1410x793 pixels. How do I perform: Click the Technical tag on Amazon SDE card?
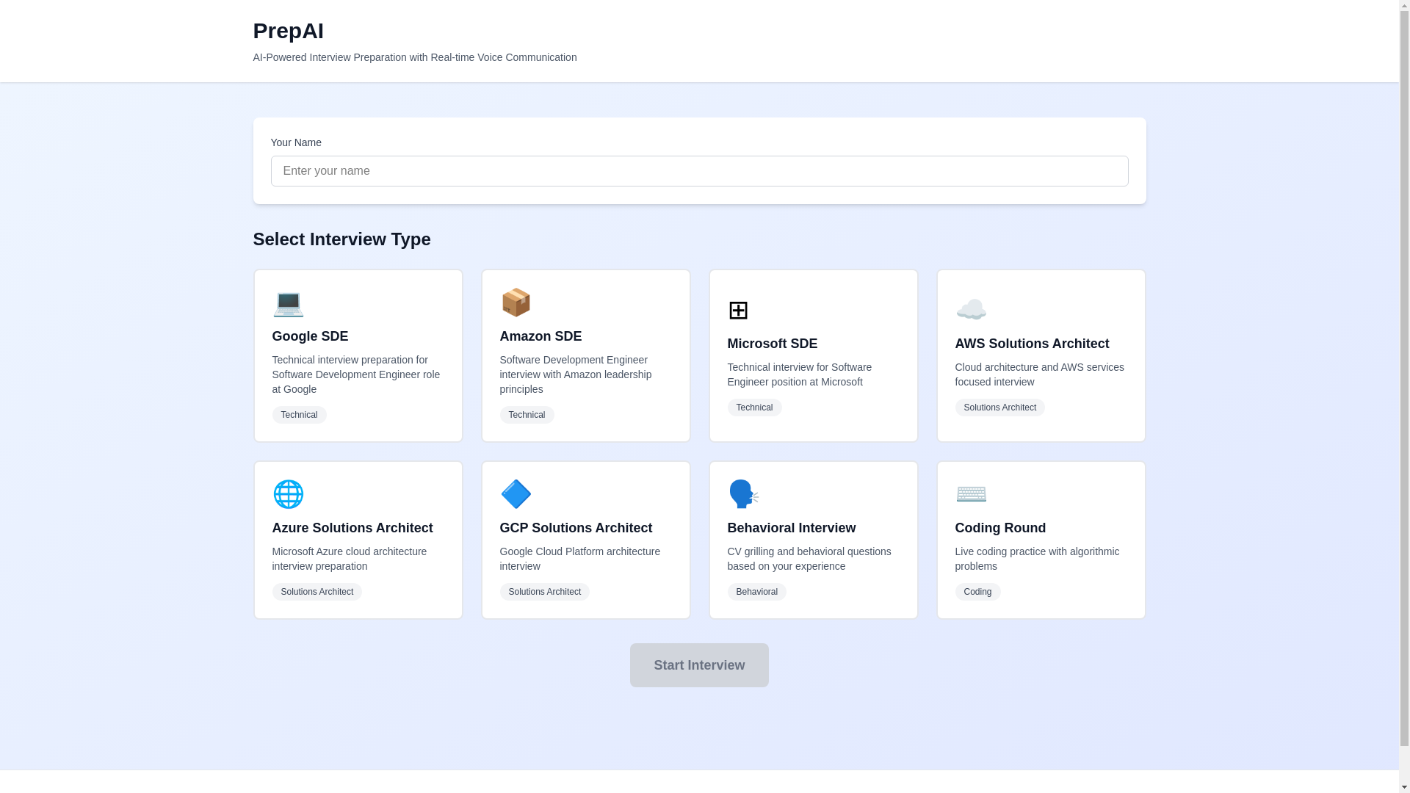[x=527, y=415]
